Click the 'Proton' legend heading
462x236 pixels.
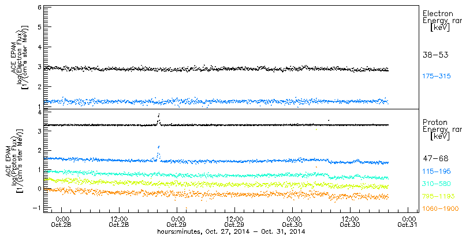[x=435, y=122]
